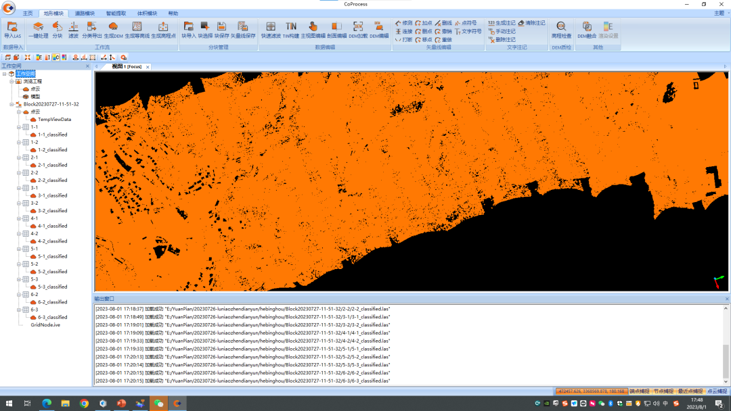
Task: Toggle 点云捕捉 point cloud snapping
Action: pyautogui.click(x=717, y=391)
